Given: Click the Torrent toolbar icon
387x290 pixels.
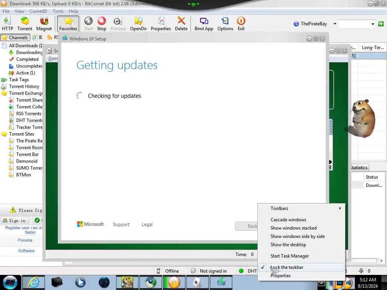Looking at the screenshot, I should 25,24.
